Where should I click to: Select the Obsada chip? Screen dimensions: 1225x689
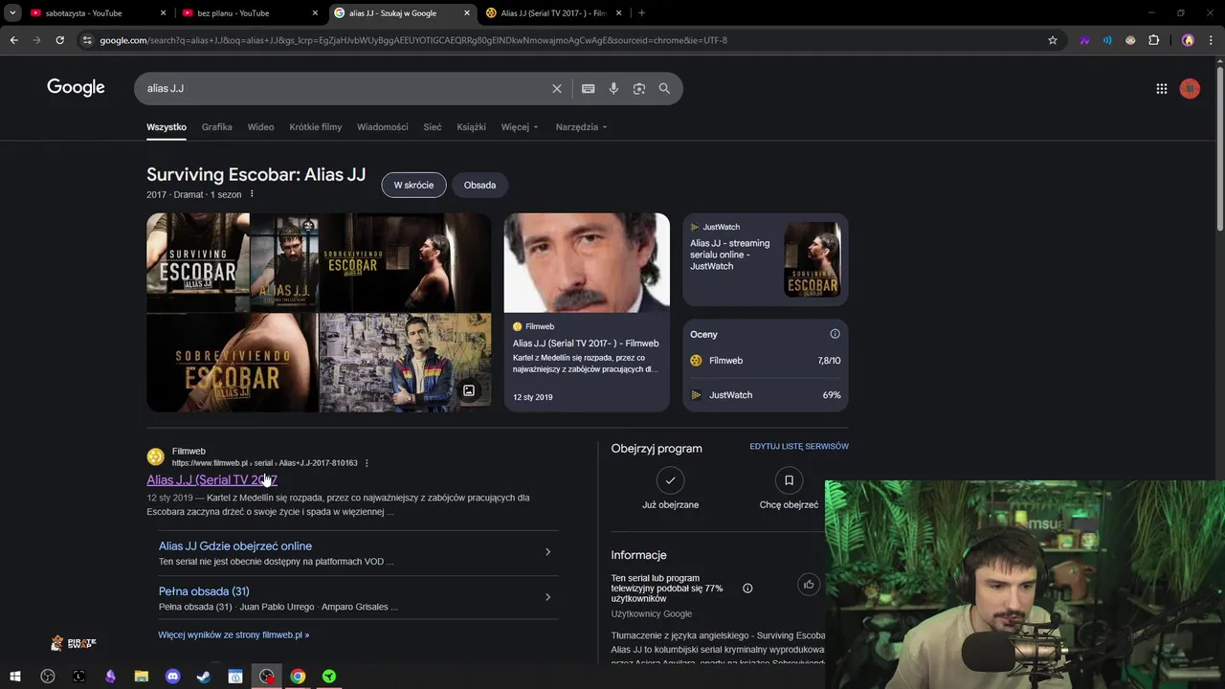pos(479,185)
